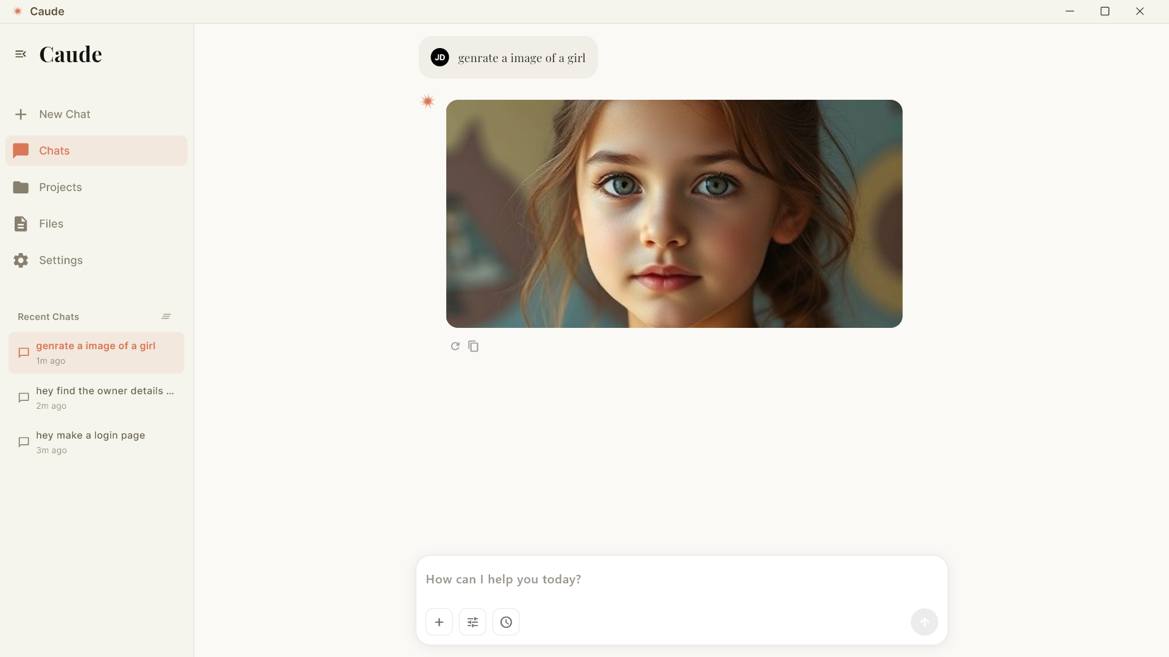Click the add attachment plus button
The width and height of the screenshot is (1169, 657).
pyautogui.click(x=439, y=622)
